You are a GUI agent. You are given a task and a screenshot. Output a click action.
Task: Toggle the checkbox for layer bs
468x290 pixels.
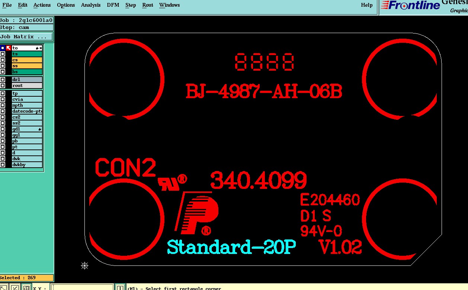coord(3,72)
